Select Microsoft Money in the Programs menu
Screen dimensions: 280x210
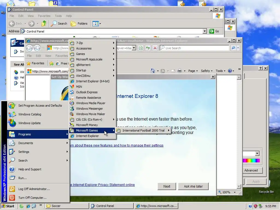[92, 125]
